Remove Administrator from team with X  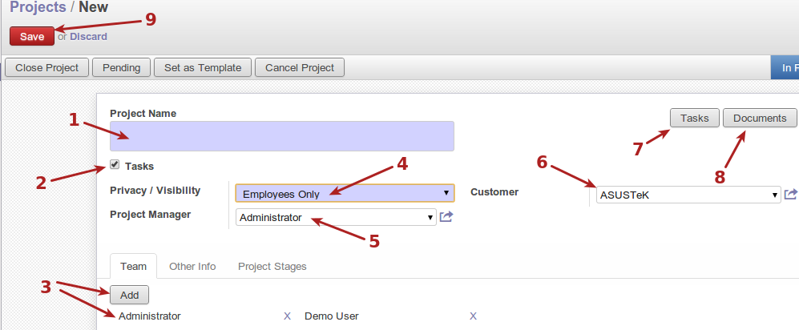(287, 316)
